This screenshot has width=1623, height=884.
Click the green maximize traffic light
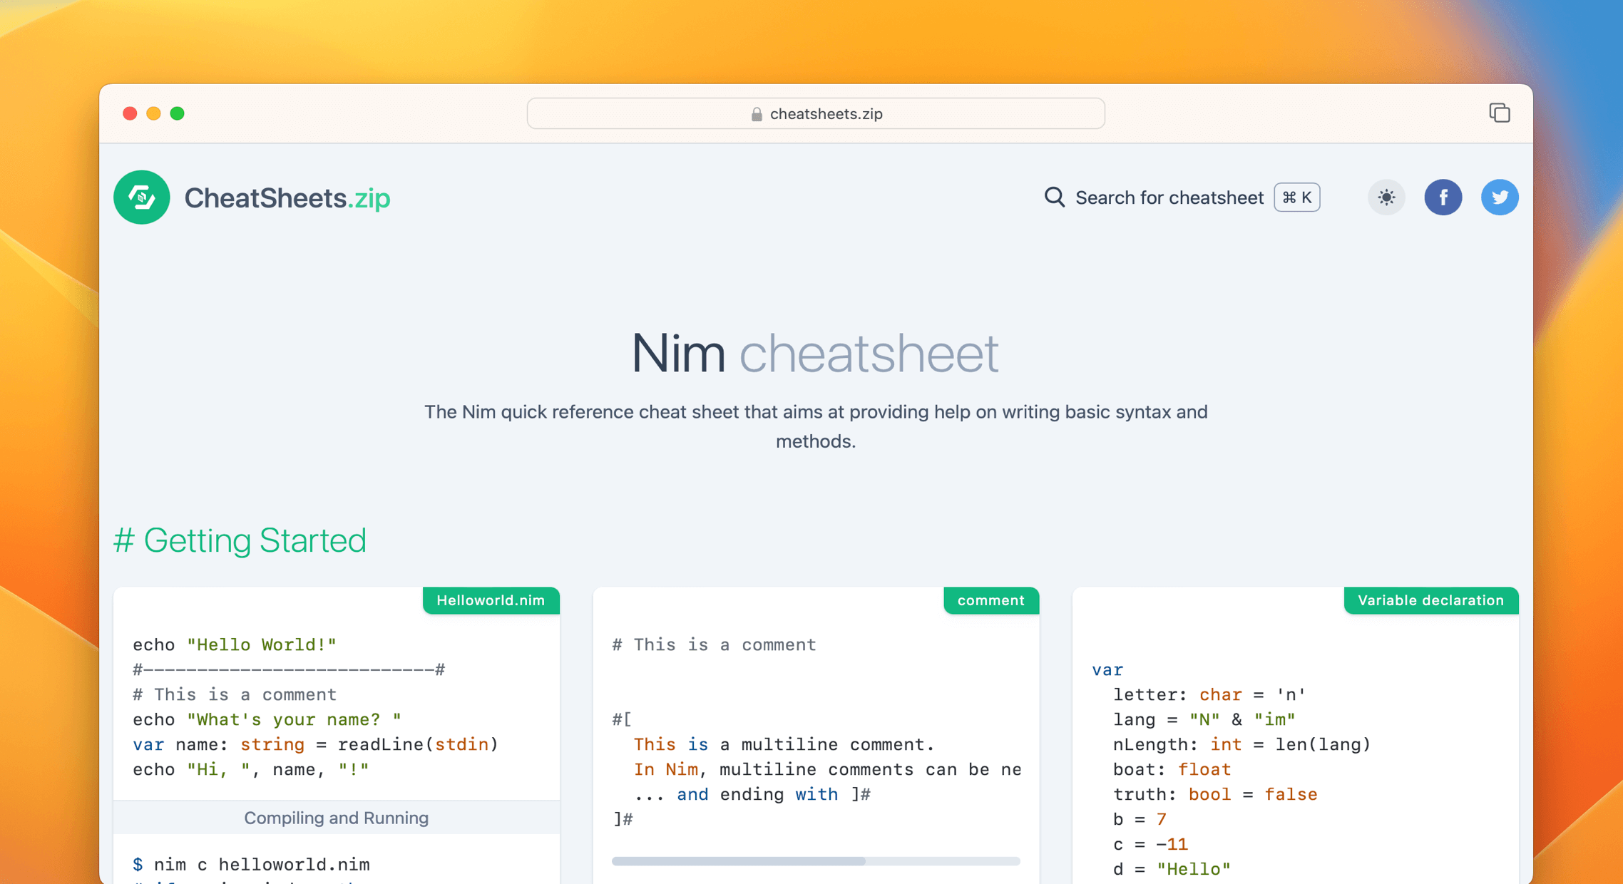178,113
